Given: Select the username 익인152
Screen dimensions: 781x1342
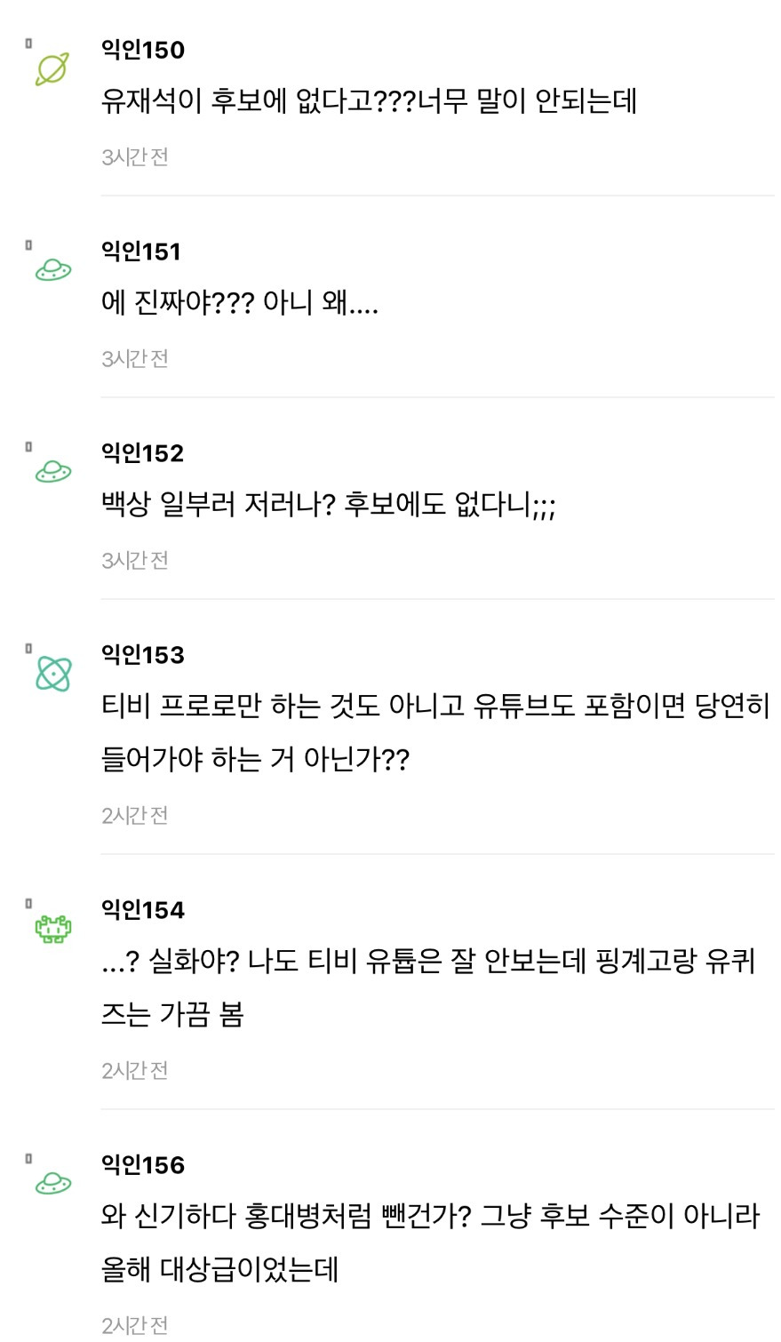Looking at the screenshot, I should point(142,453).
